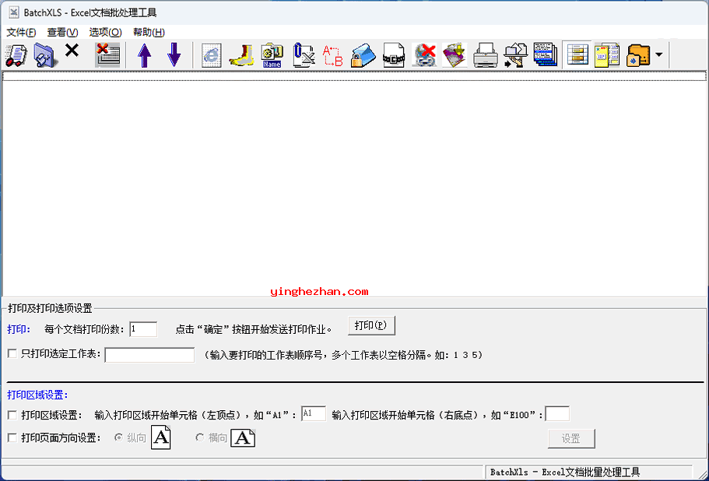Screen dimensions: 709x481
Task: Click the 'Name' rename toolbar icon
Action: point(272,55)
